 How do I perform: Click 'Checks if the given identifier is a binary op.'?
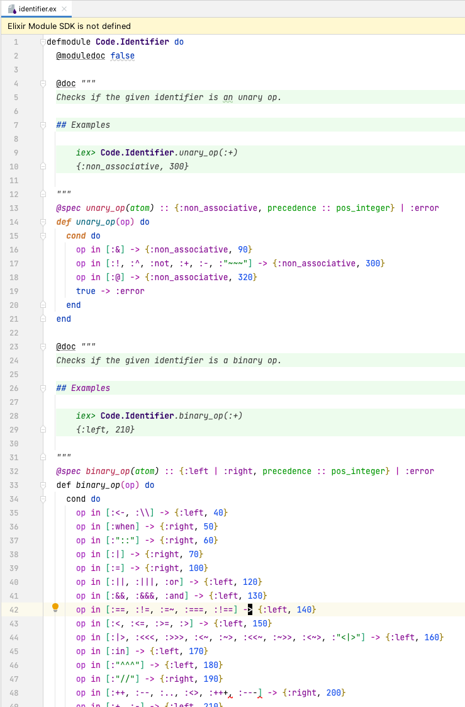[x=169, y=360]
